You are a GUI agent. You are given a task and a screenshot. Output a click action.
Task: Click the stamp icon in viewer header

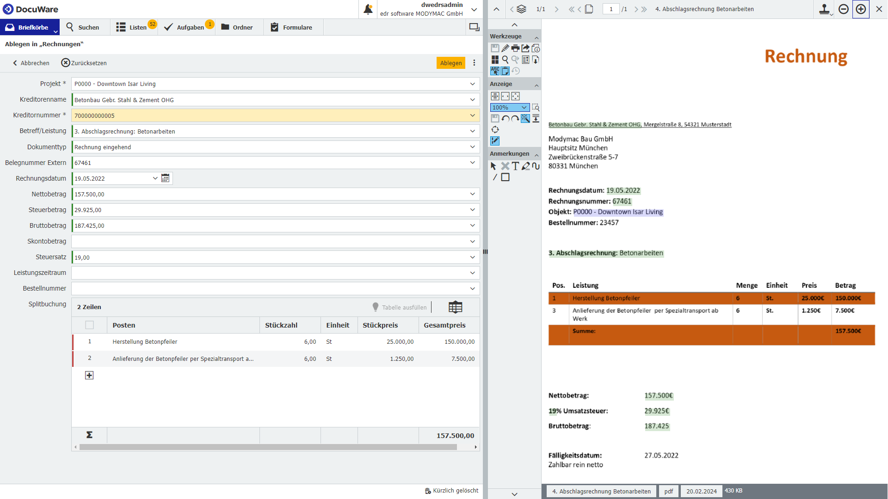click(x=824, y=9)
